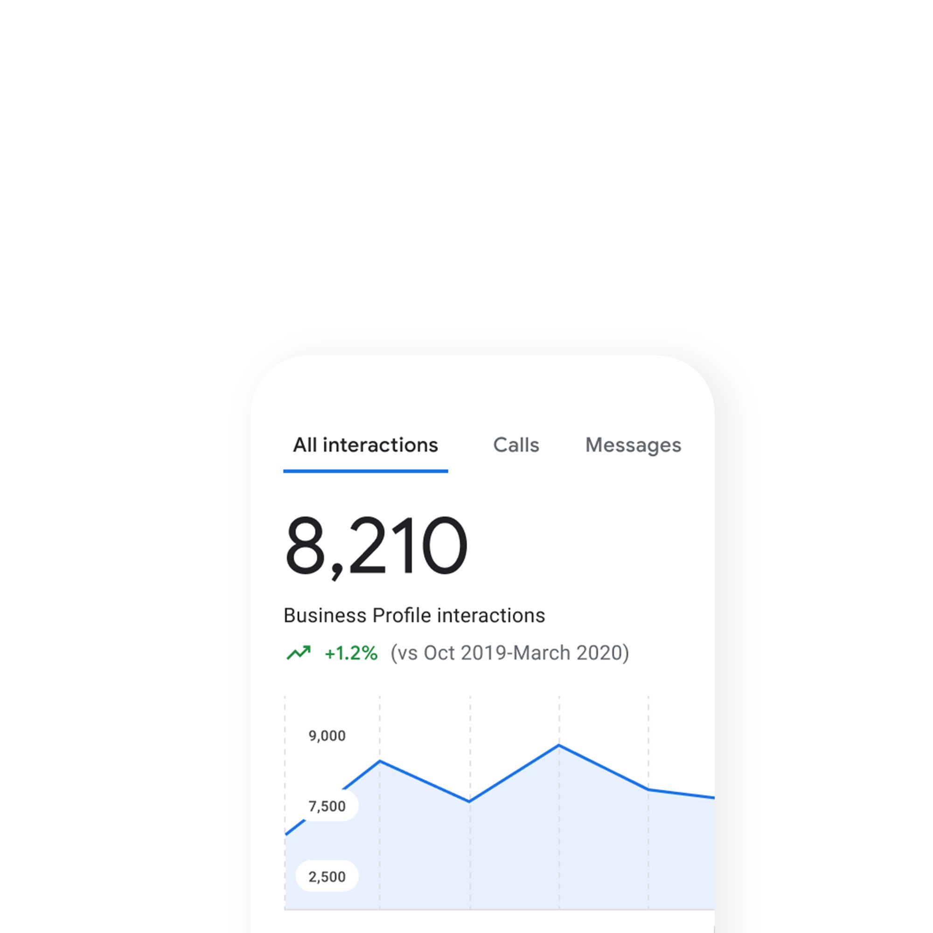Click the 7,500 axis label pill
This screenshot has width=933, height=933.
(x=327, y=806)
